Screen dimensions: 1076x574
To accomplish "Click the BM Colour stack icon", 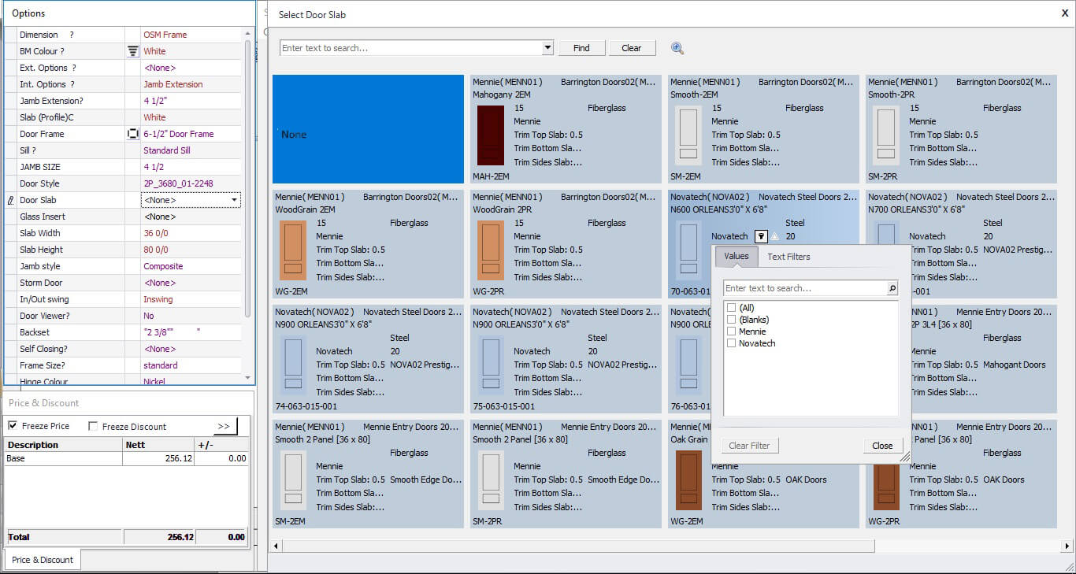I will coord(132,51).
